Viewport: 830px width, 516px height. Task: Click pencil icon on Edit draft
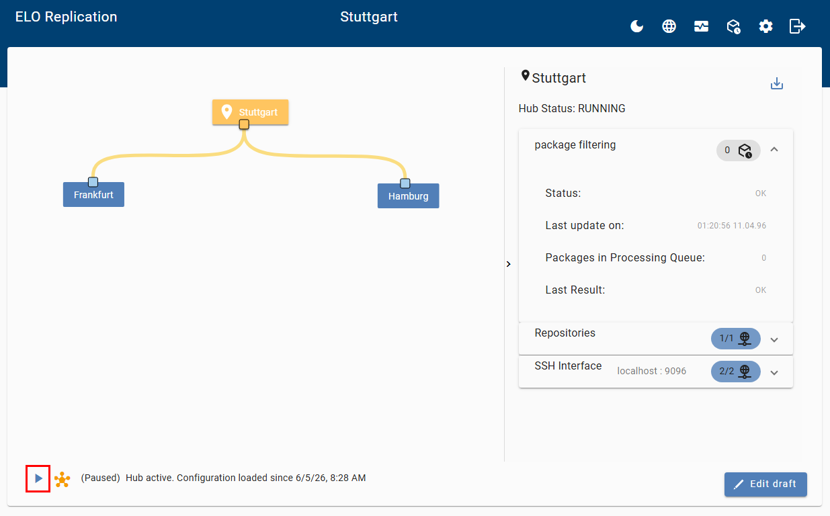739,484
